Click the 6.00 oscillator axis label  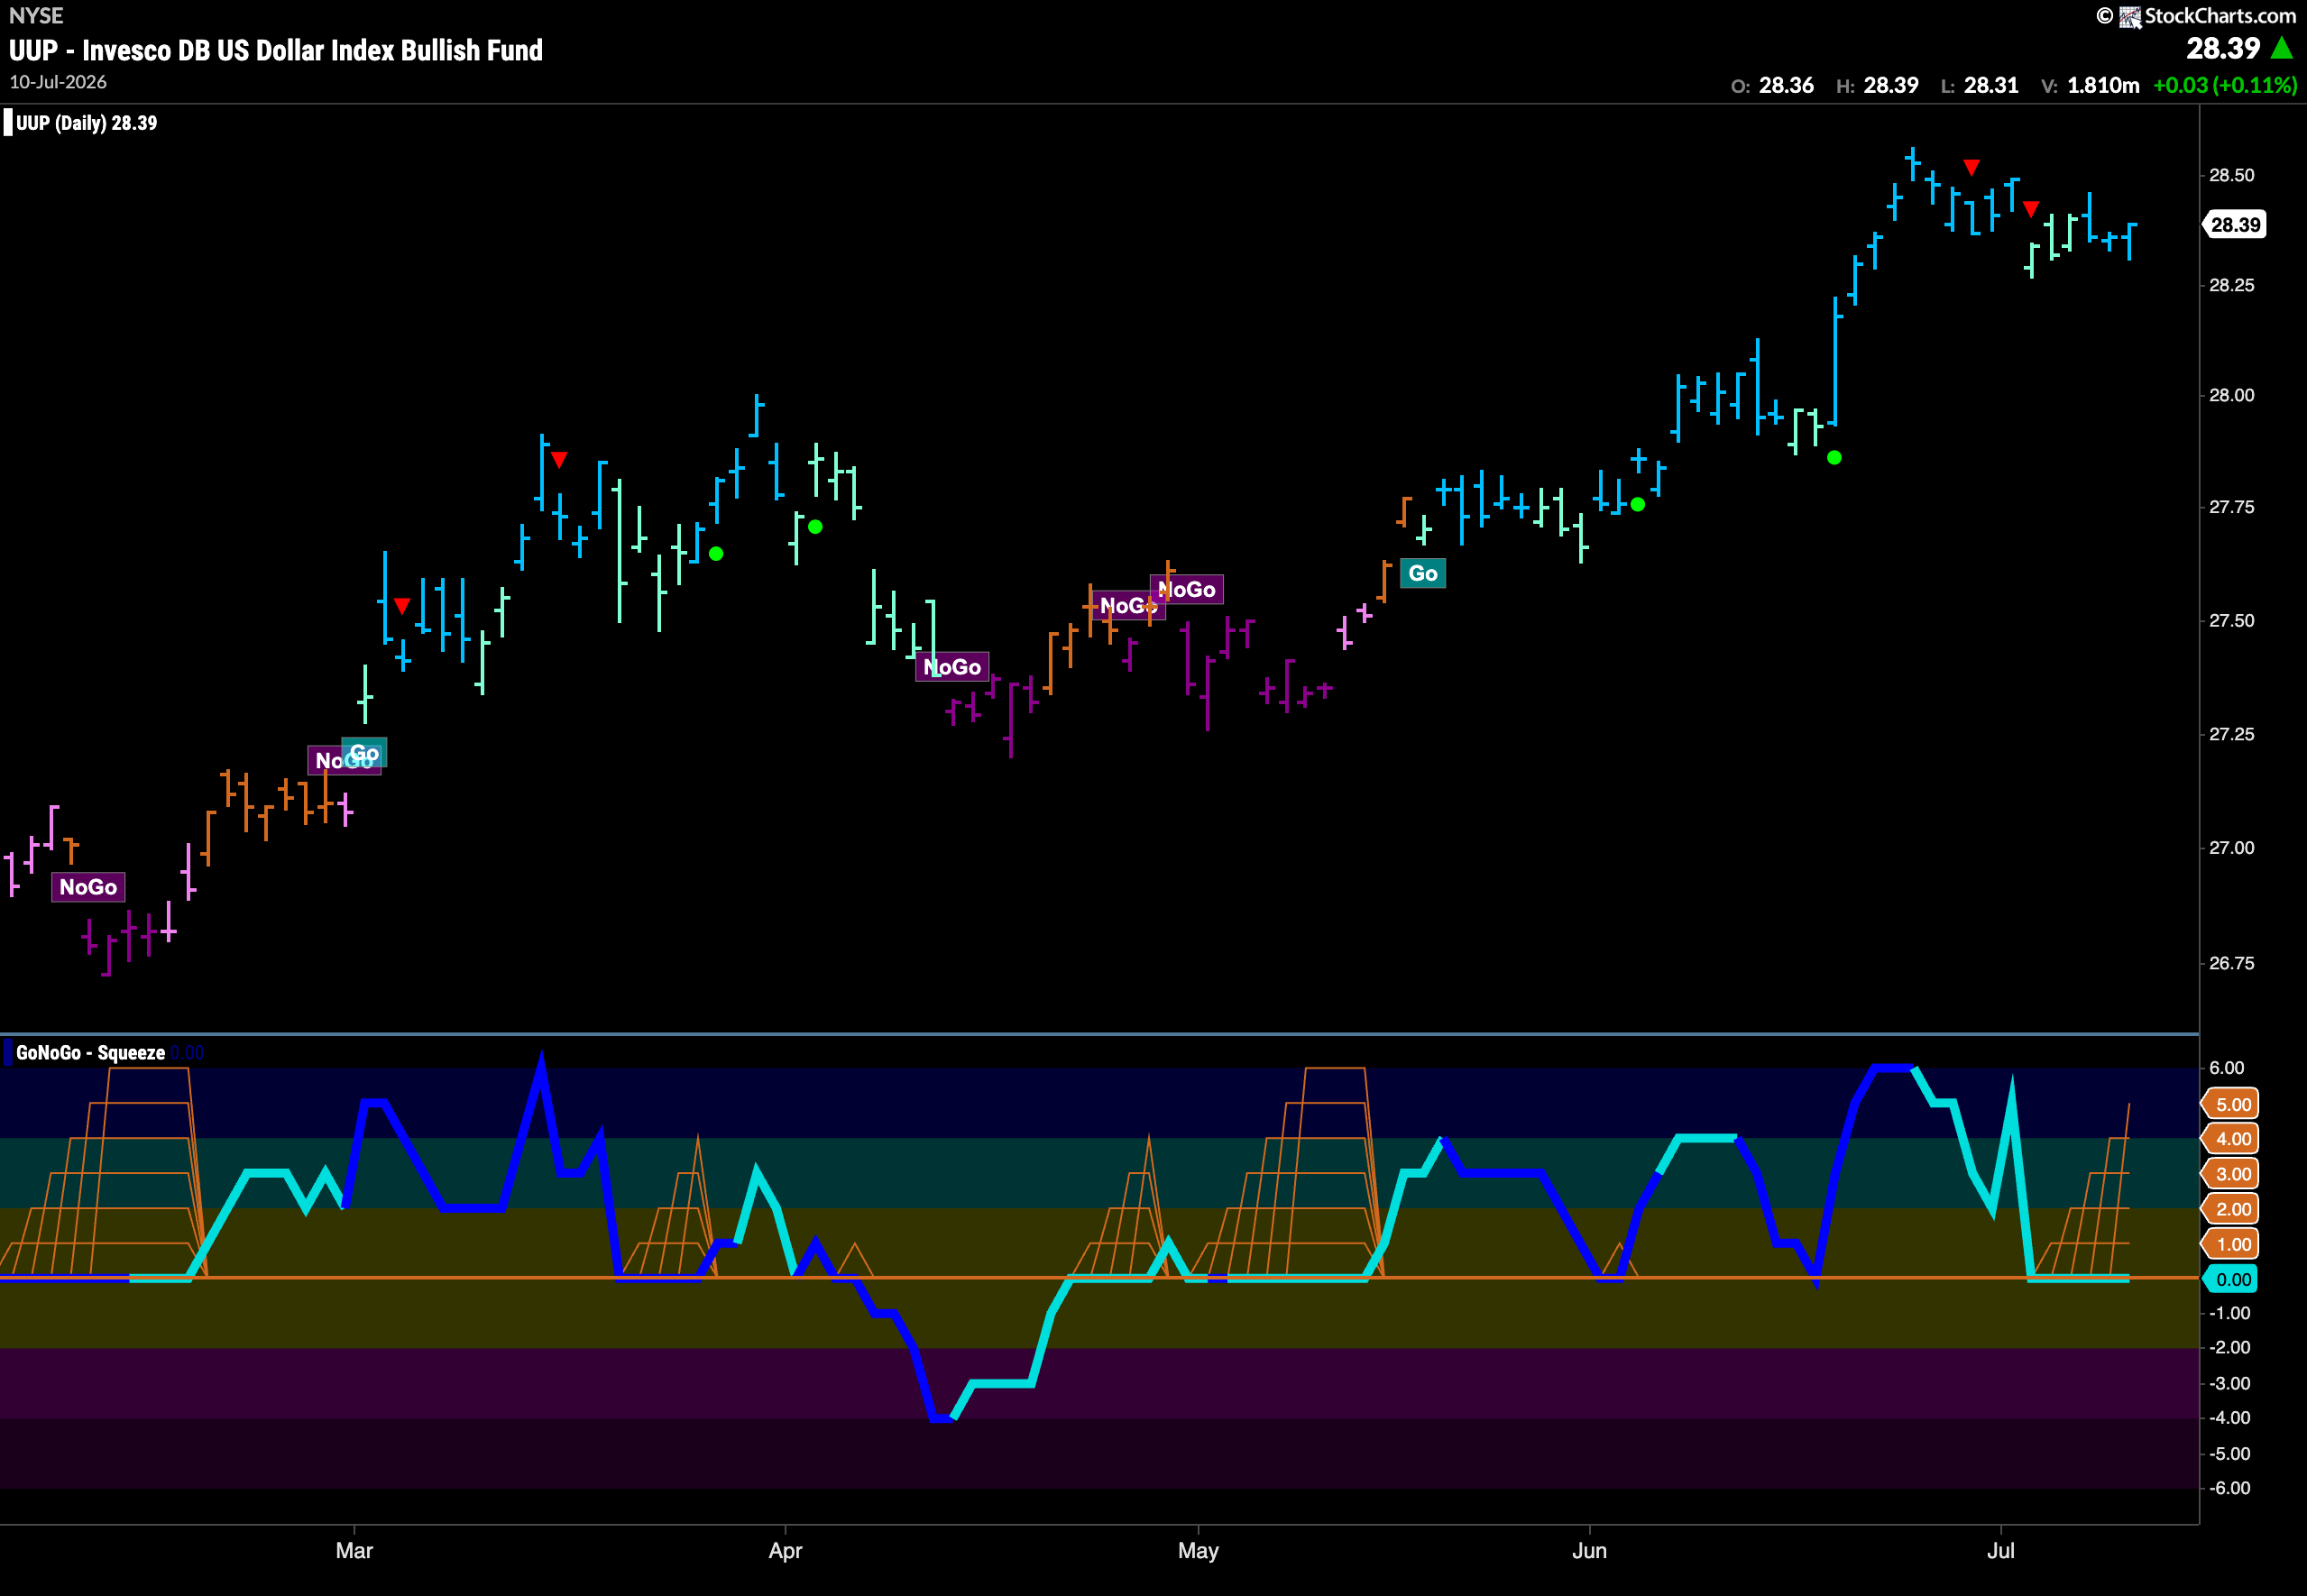click(x=2227, y=1068)
